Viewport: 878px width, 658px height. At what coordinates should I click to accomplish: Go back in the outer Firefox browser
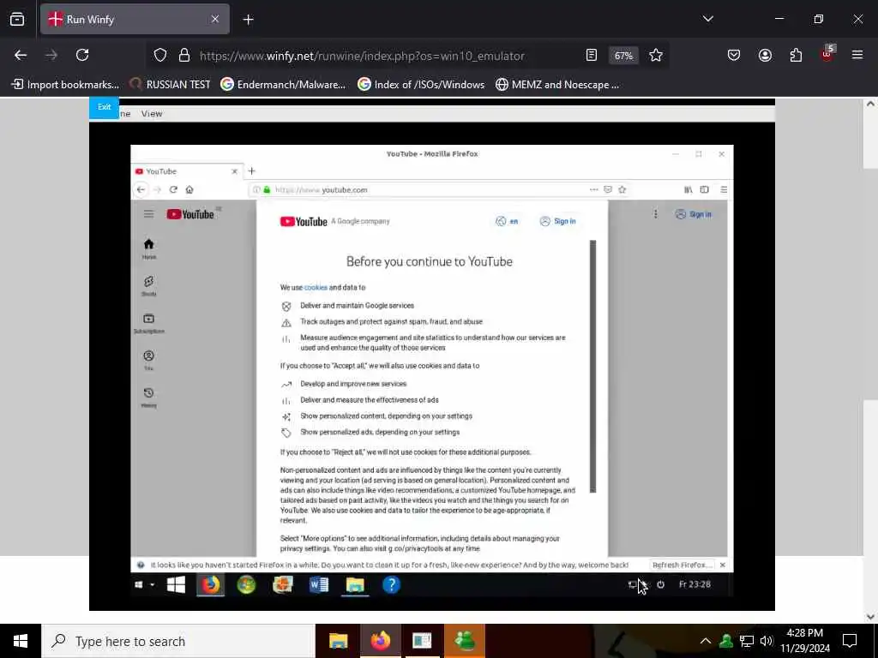point(21,55)
